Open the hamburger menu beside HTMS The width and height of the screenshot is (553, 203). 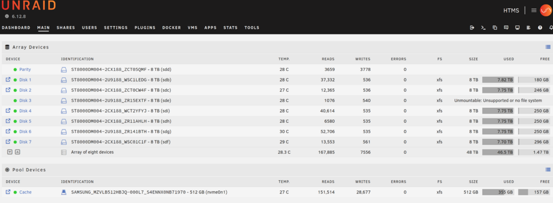[534, 11]
